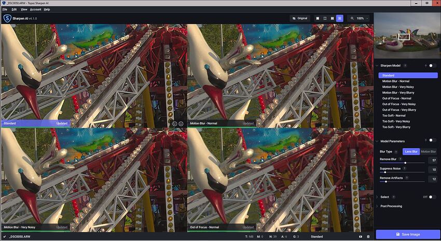Switch to side-by-side view layout
Viewport: 441px width, 241px height.
point(332,18)
